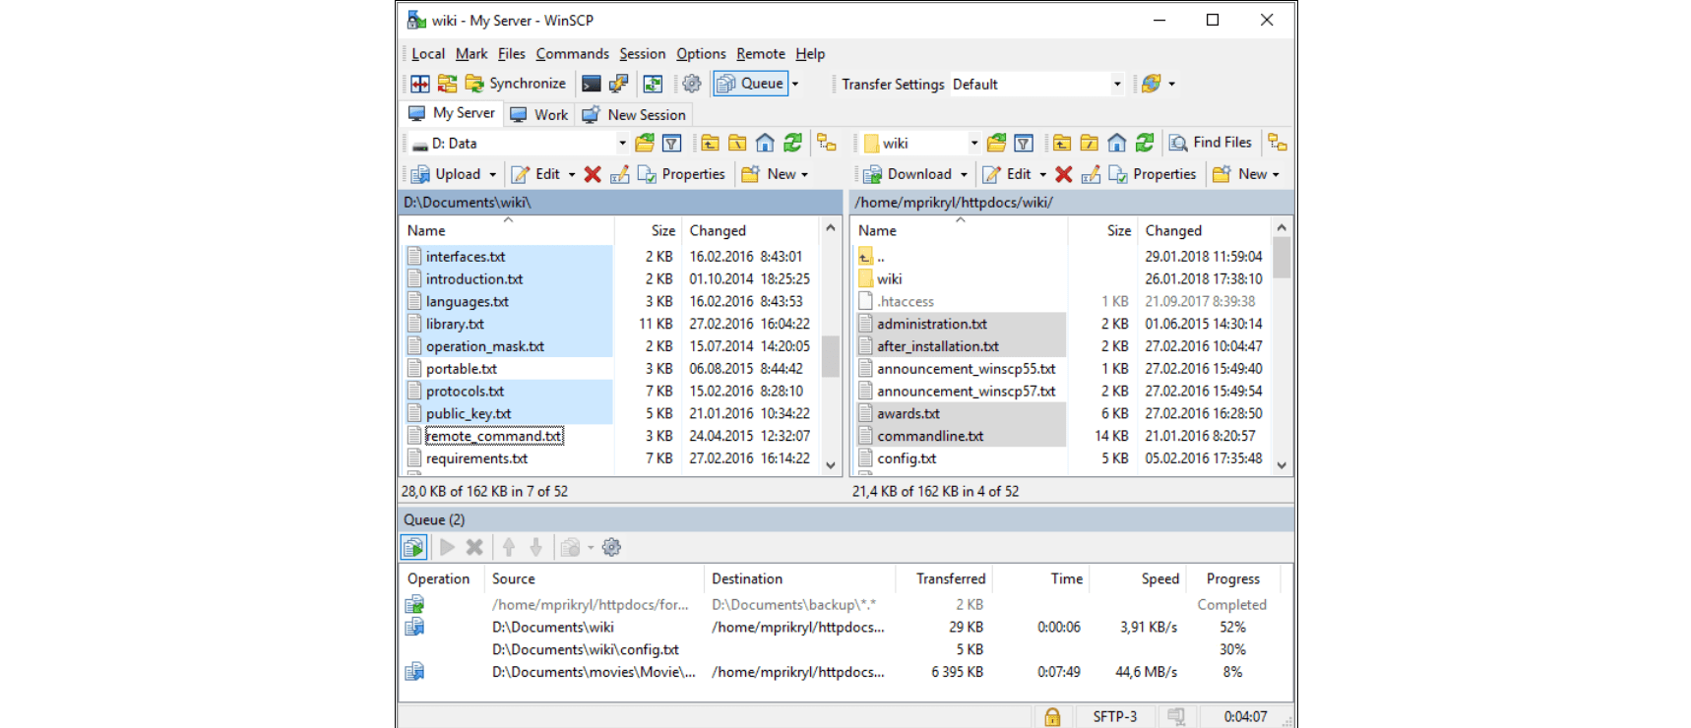Image resolution: width=1691 pixels, height=728 pixels.
Task: Click the queue Move Down arrow icon
Action: (x=535, y=547)
